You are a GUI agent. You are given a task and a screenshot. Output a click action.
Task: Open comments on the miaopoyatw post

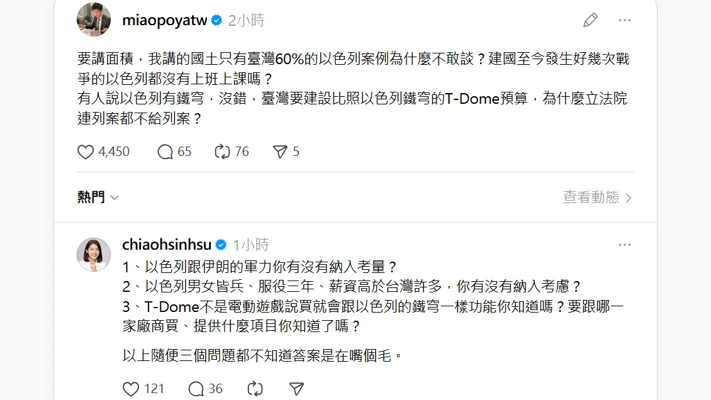(x=165, y=152)
